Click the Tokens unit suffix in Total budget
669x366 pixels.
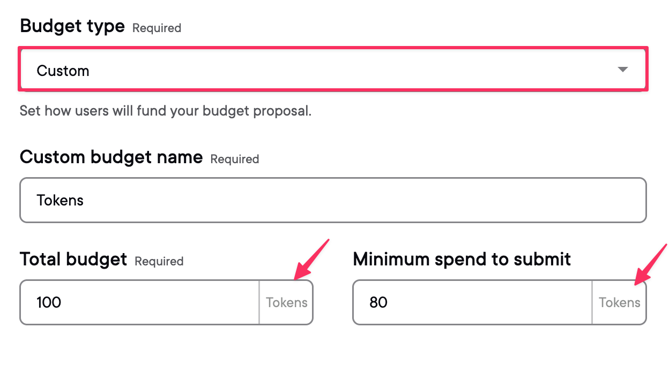pyautogui.click(x=287, y=302)
